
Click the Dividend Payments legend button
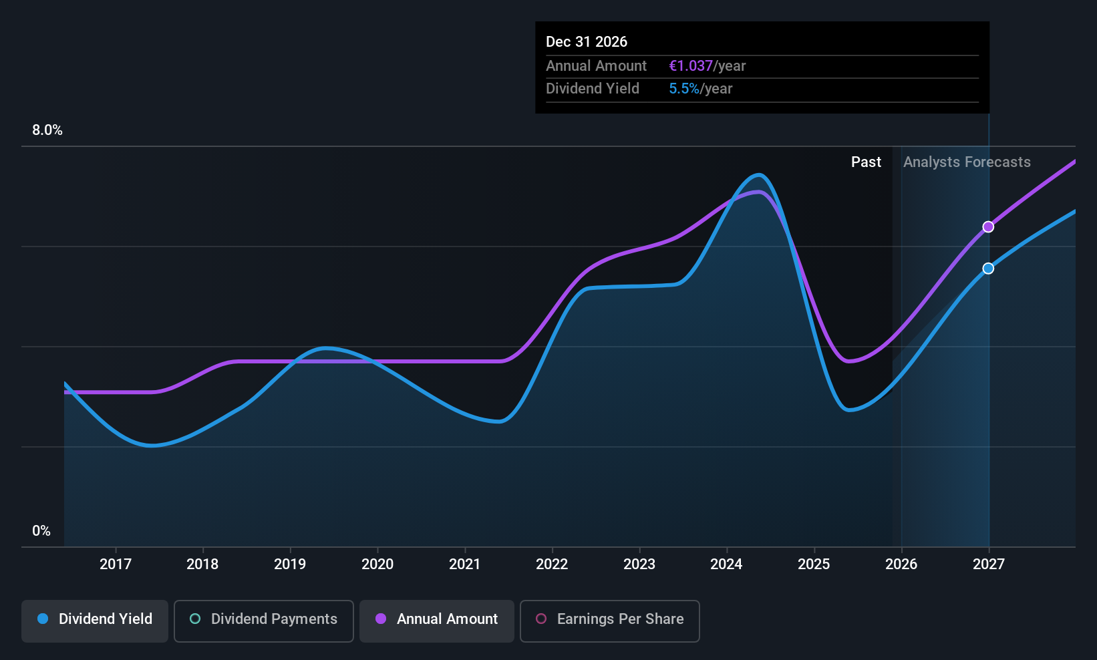point(263,621)
